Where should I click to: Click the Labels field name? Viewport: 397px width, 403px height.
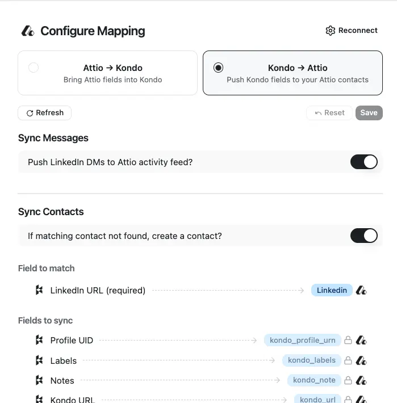[x=64, y=360]
